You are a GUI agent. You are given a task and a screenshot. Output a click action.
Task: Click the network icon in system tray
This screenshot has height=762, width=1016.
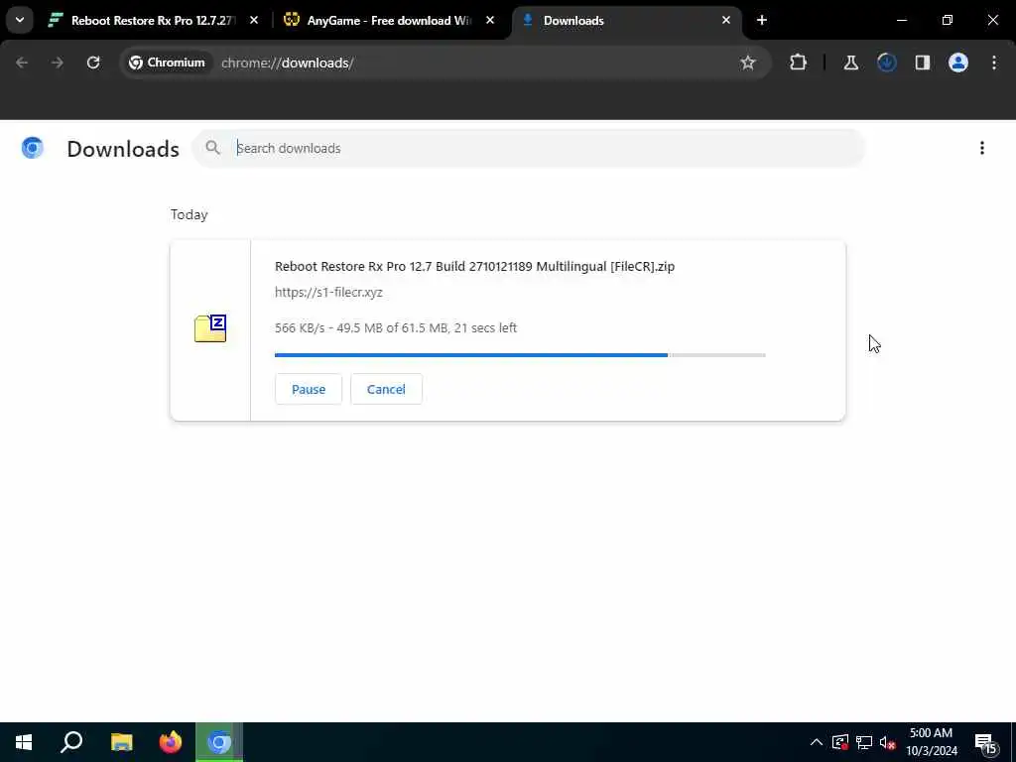[864, 742]
